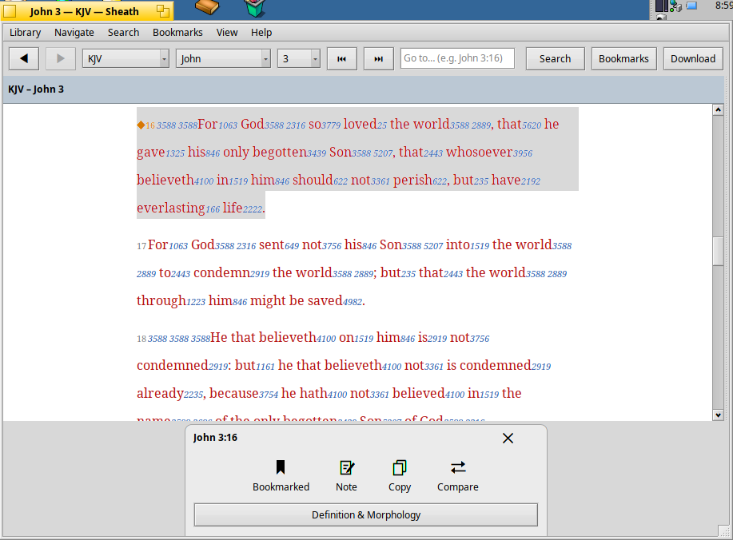The height and width of the screenshot is (540, 733).
Task: Click the square icon left of the Sheath title
Action: point(10,11)
